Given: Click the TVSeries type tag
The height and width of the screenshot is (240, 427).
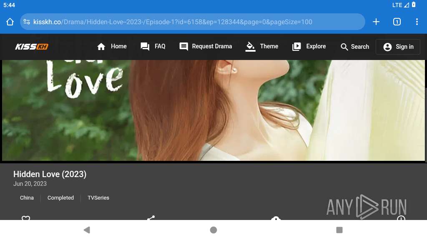Looking at the screenshot, I should click(98, 198).
